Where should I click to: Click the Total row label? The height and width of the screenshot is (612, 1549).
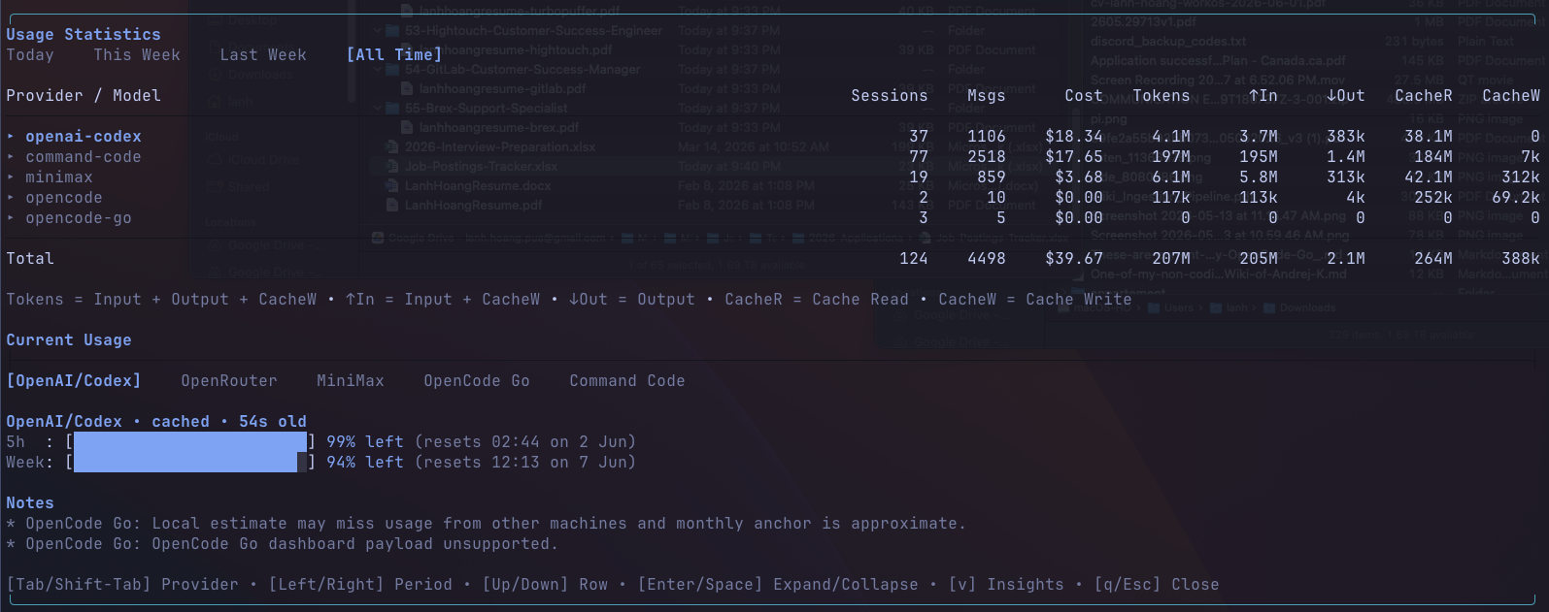click(30, 259)
